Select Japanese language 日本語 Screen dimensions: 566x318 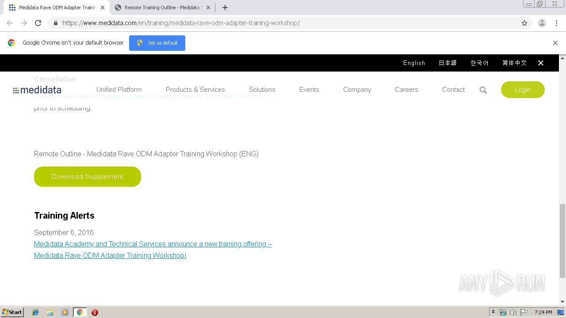pos(447,63)
